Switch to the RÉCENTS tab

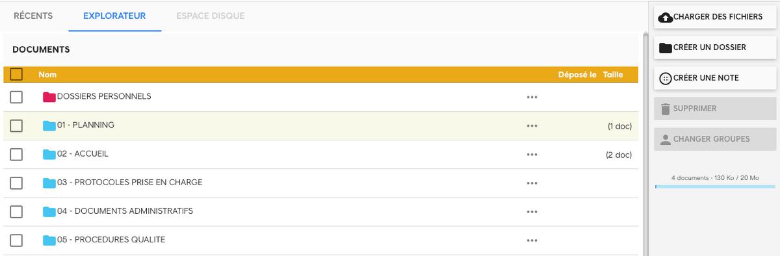click(x=33, y=16)
